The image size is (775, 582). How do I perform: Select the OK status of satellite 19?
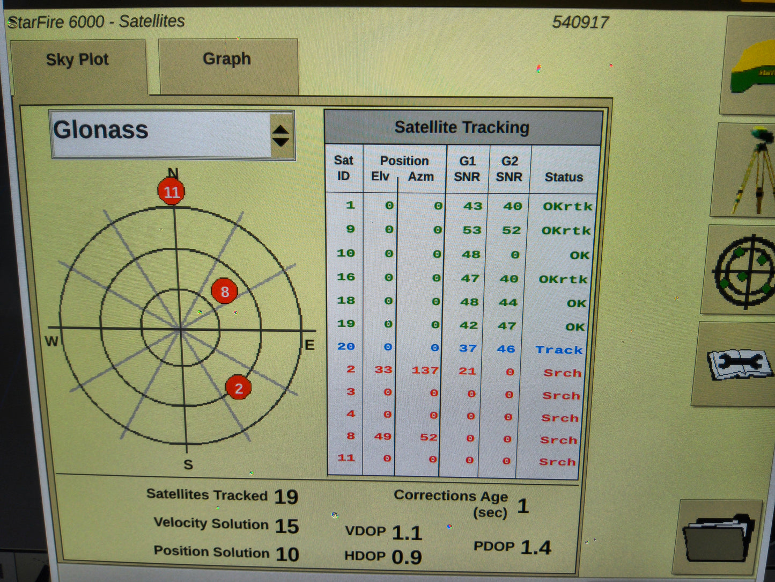[575, 327]
